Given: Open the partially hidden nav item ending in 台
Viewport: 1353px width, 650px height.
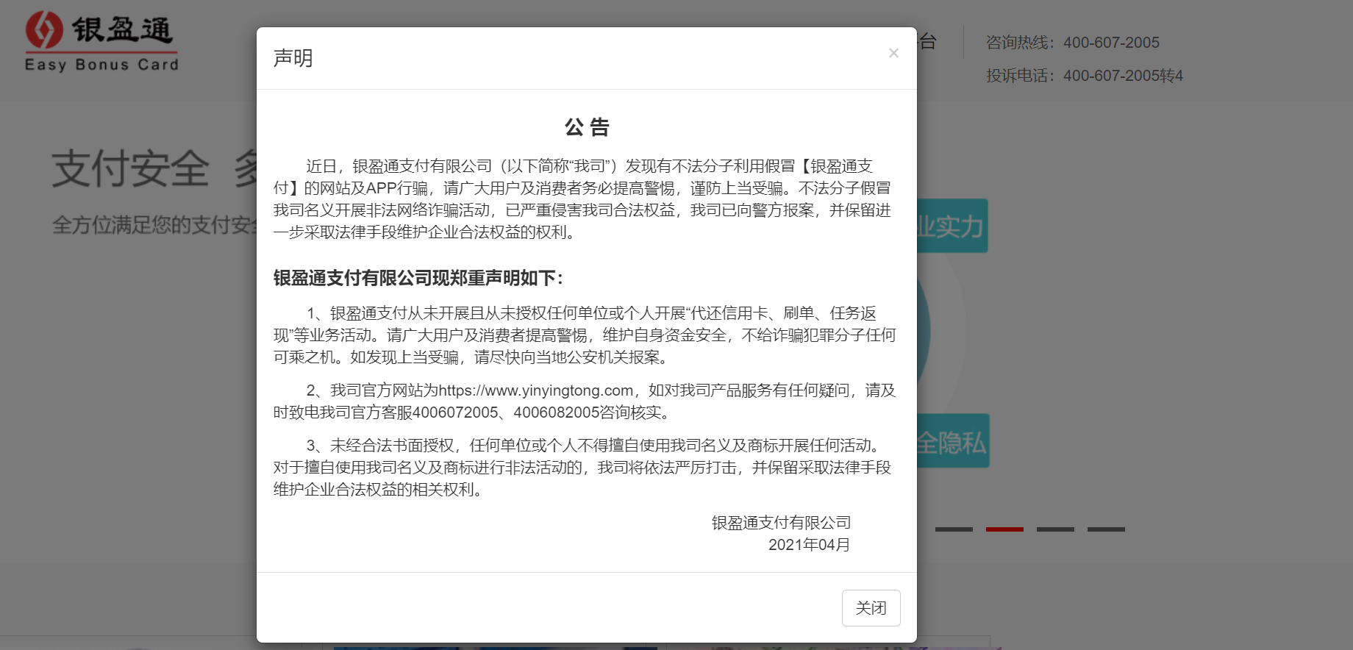Looking at the screenshot, I should tap(928, 42).
